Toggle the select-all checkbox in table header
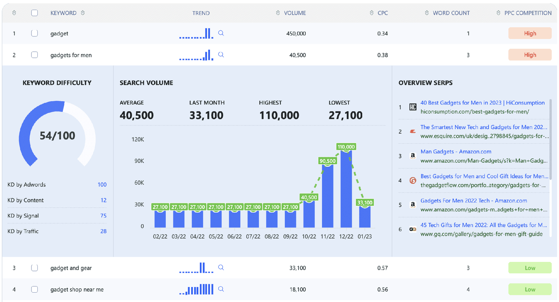 (x=34, y=13)
